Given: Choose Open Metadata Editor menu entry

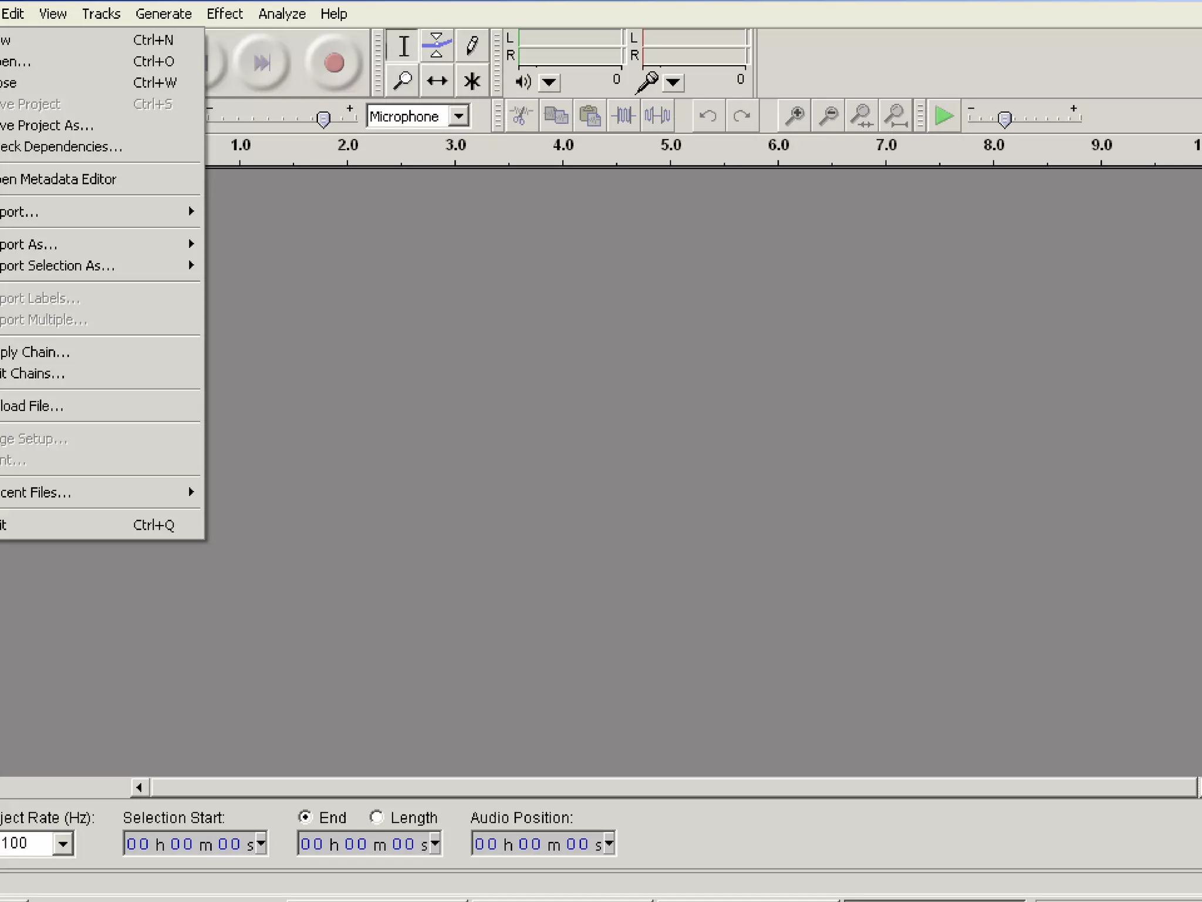Looking at the screenshot, I should (x=59, y=179).
